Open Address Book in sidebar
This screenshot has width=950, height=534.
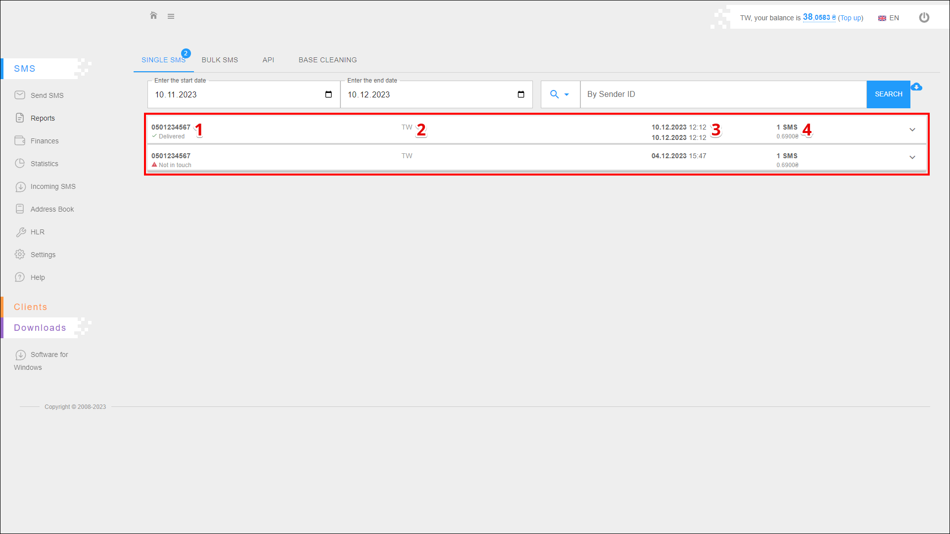click(52, 209)
